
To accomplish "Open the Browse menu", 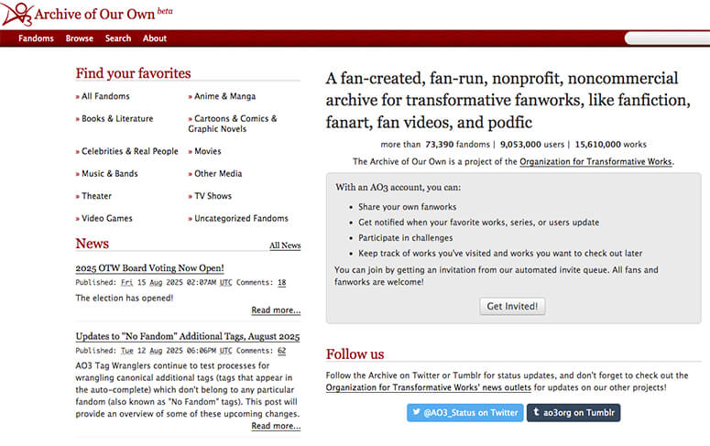I will pos(79,38).
